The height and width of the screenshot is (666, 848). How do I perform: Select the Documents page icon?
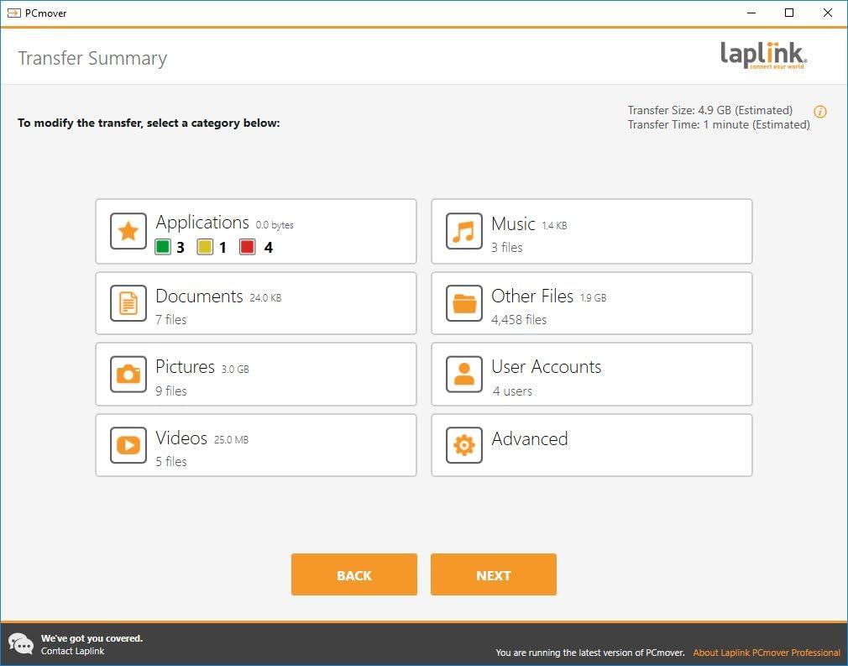pyautogui.click(x=128, y=302)
